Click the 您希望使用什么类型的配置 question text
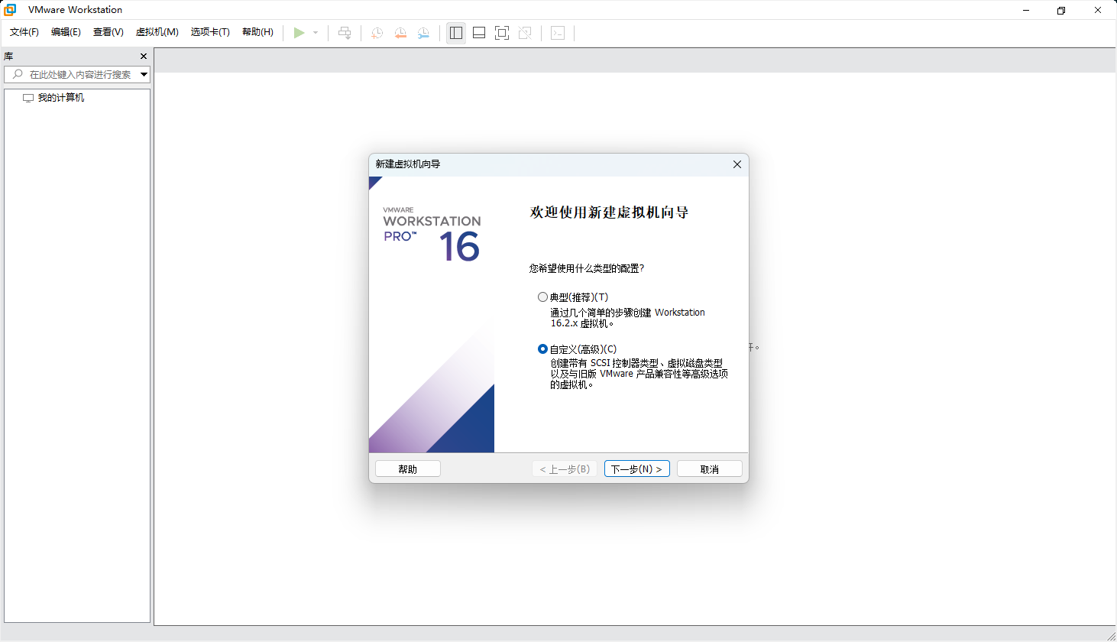Screen dimensions: 1117x642 (x=587, y=268)
